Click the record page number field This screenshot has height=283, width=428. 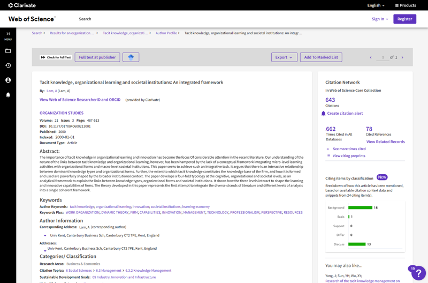pyautogui.click(x=383, y=57)
